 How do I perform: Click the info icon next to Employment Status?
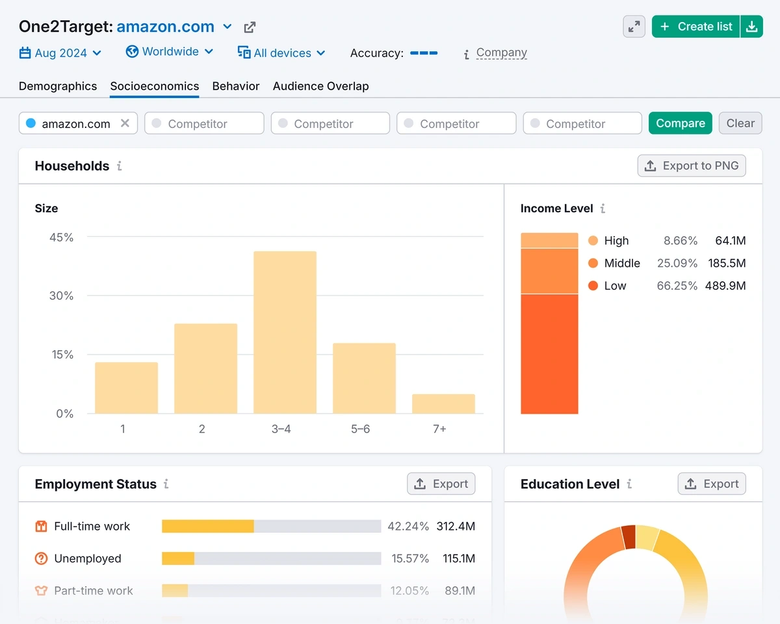point(166,484)
